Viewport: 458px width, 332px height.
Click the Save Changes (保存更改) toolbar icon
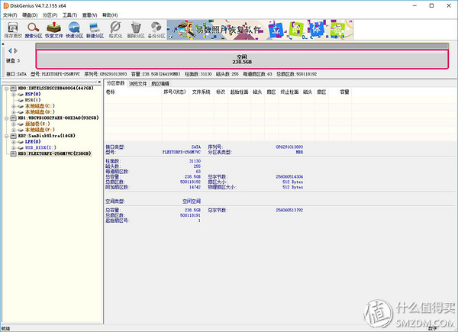13,30
